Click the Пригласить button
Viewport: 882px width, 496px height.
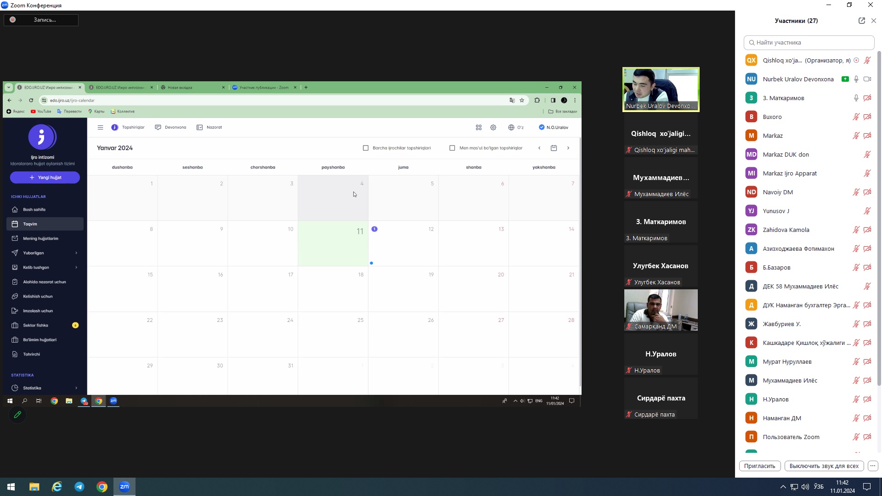(x=759, y=466)
